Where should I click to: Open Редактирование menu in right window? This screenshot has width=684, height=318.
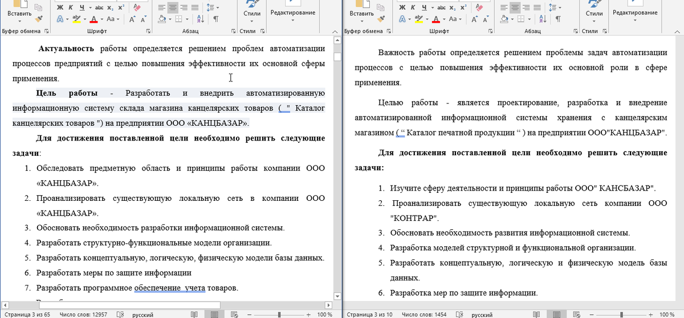point(634,13)
